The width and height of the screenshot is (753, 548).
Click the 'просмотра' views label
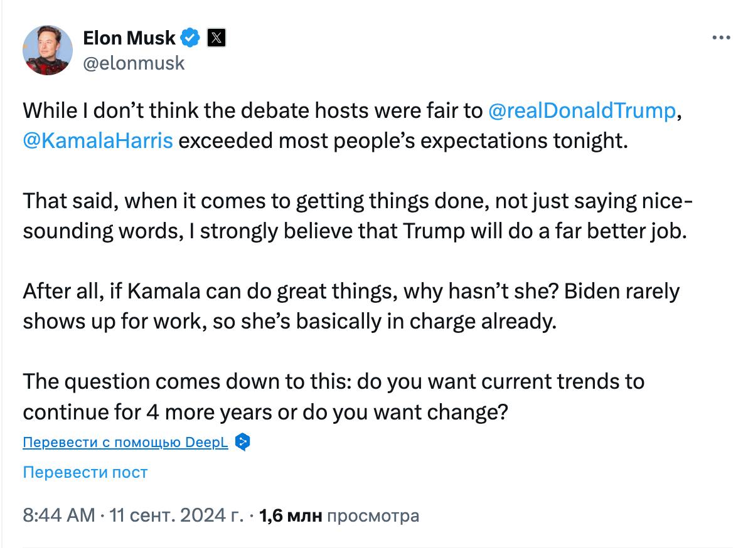click(373, 516)
